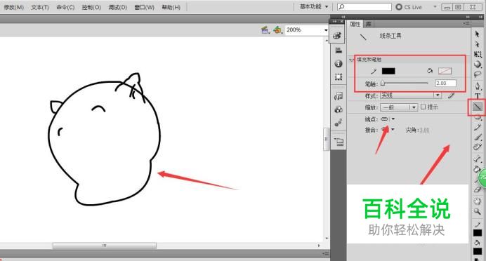Click the Edit Symbols icon
This screenshot has height=261, width=486.
tap(277, 30)
